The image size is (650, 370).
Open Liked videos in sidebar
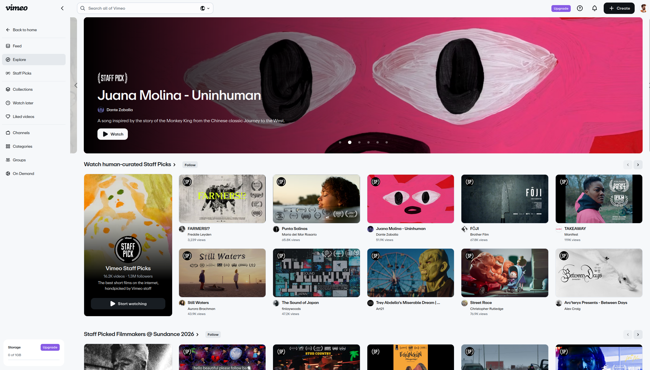(23, 117)
